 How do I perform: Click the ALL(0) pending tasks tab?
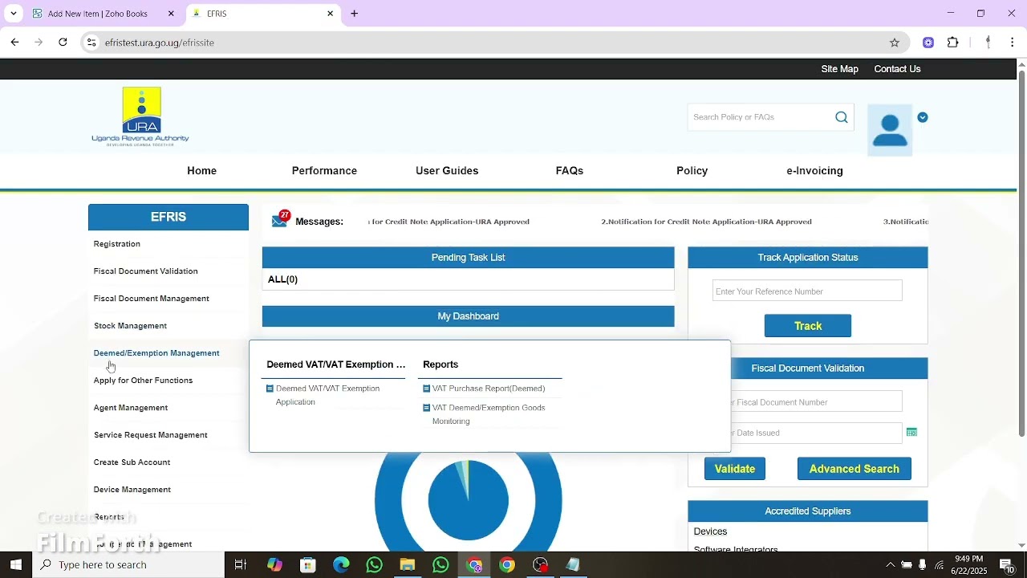pos(282,279)
